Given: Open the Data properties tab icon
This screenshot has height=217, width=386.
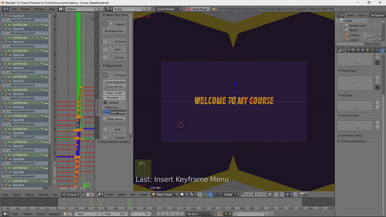Looking at the screenshot, I should point(382,50).
